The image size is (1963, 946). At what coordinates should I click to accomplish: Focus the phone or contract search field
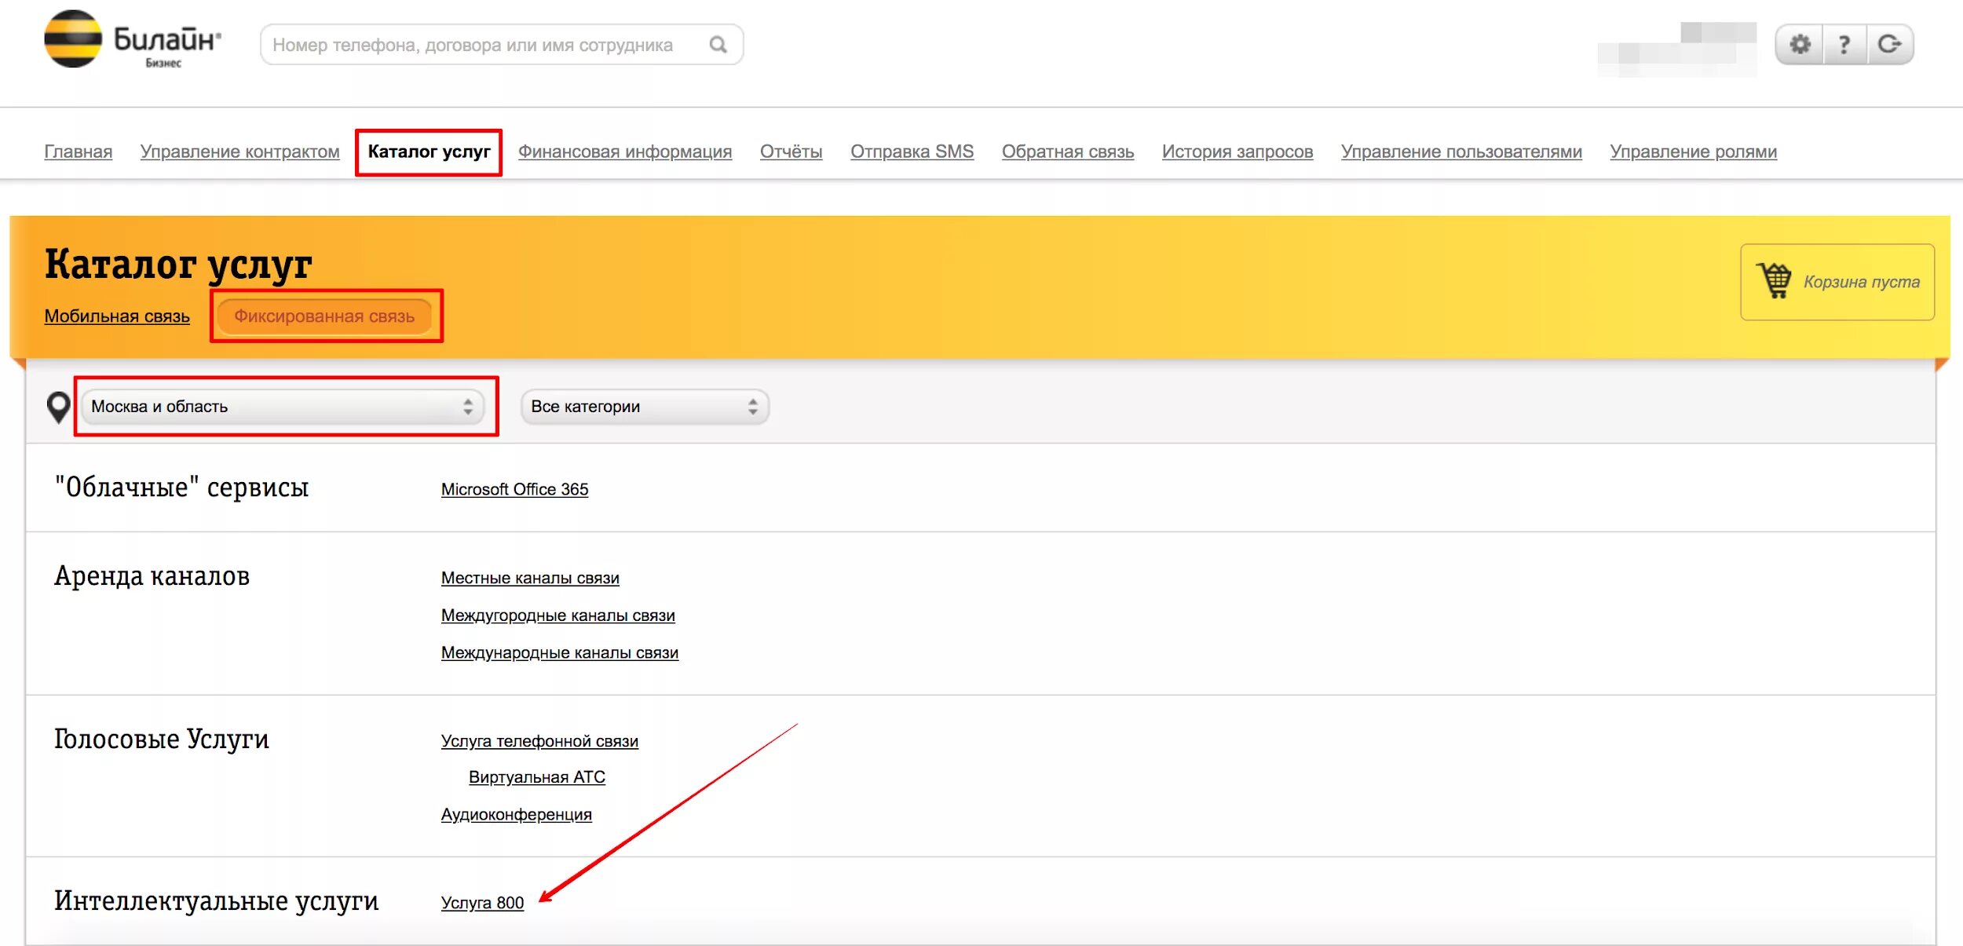click(501, 45)
